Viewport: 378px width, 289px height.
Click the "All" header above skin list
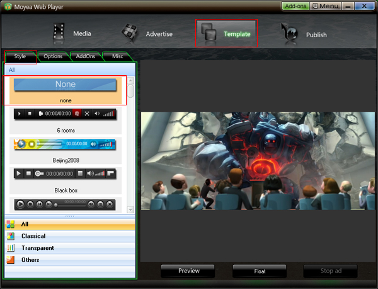(x=11, y=70)
